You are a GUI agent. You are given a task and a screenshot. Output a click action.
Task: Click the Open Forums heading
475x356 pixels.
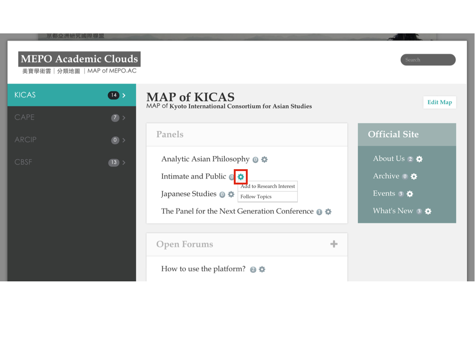(x=185, y=244)
